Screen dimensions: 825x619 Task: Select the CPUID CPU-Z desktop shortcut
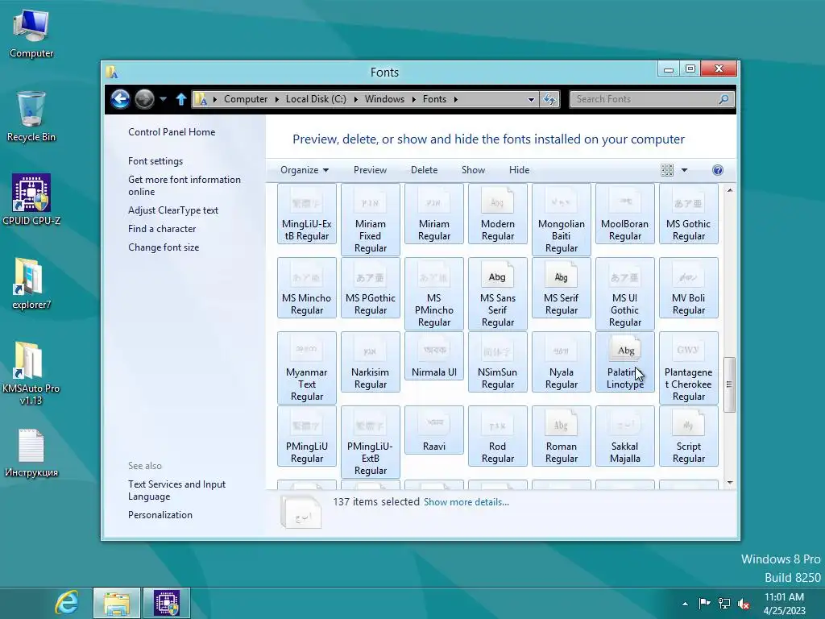point(31,200)
